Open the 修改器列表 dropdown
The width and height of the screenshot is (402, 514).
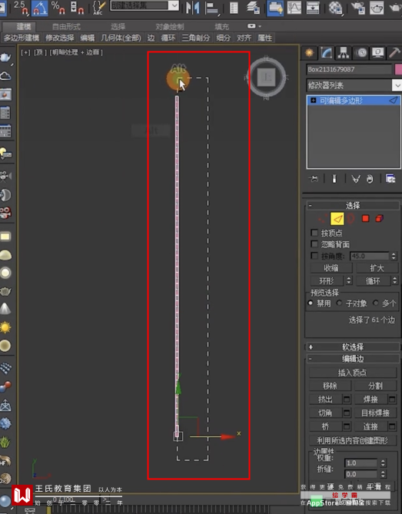tap(397, 85)
